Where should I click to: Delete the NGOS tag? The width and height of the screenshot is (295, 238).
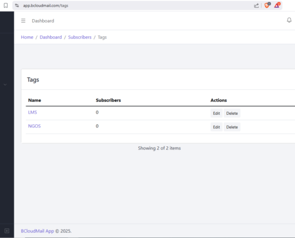pos(232,127)
